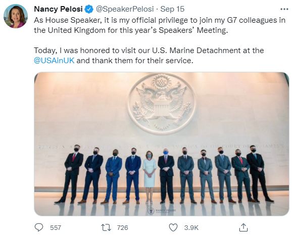Click the 557 replies count
This screenshot has width=294, height=237.
click(56, 227)
